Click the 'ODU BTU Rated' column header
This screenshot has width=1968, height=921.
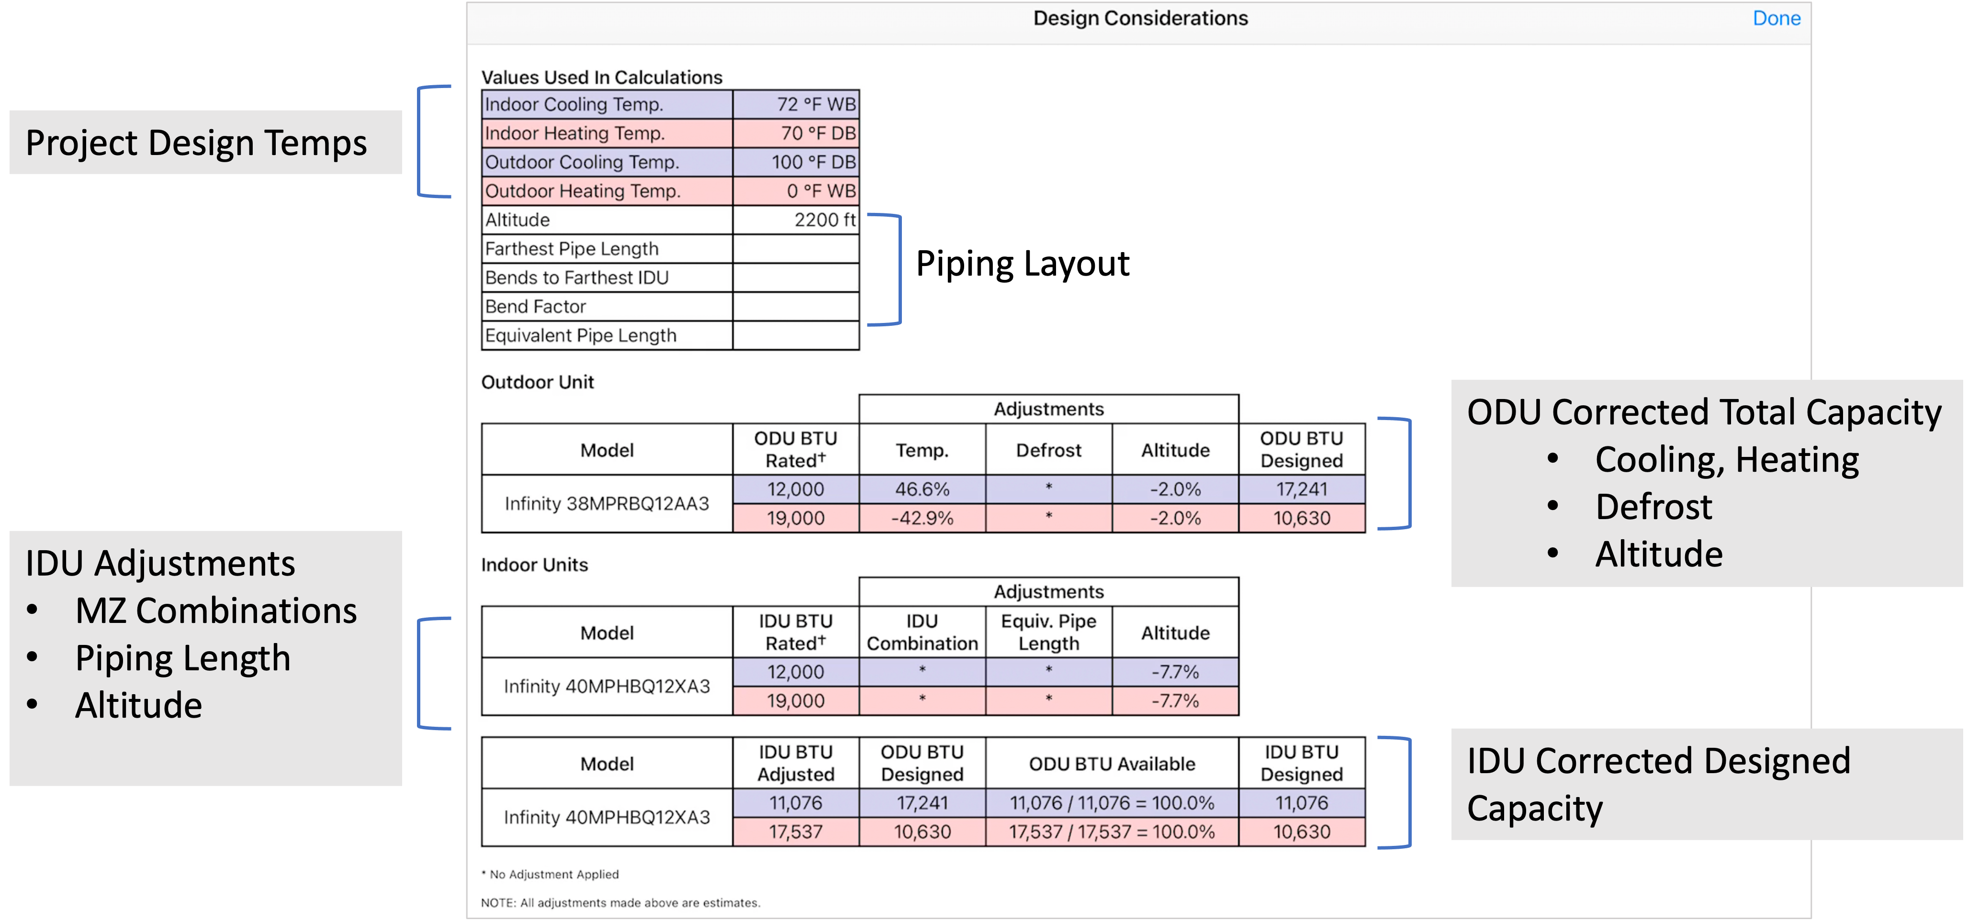(x=796, y=450)
